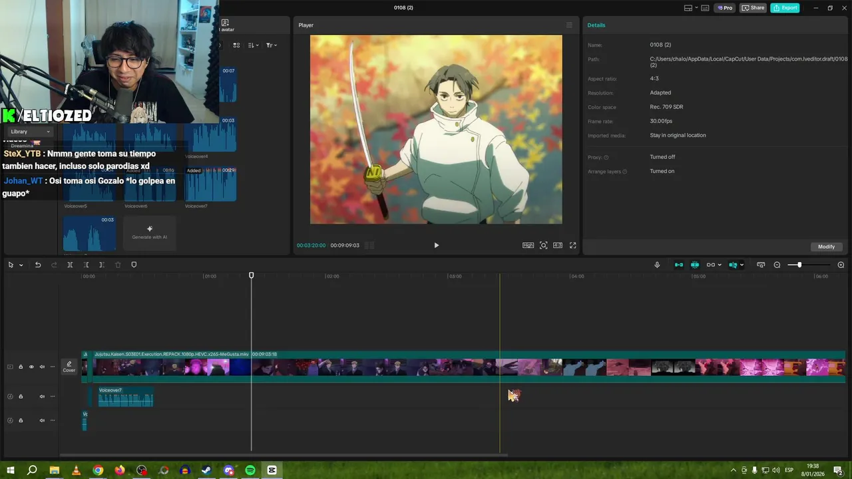Expand the linkage options dropdown arrow

coord(720,265)
